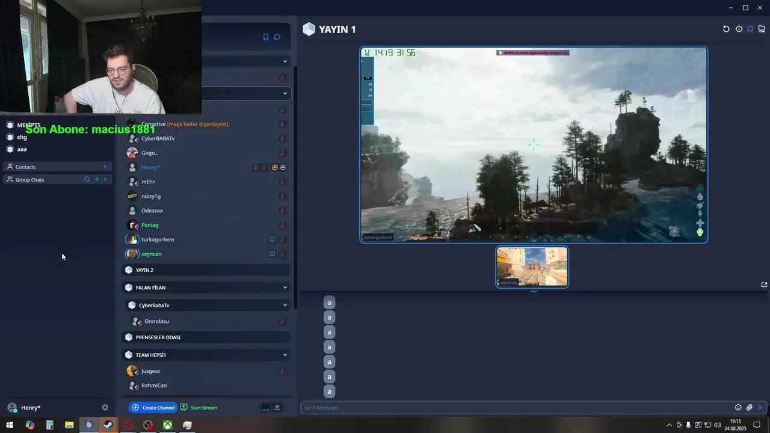The width and height of the screenshot is (770, 433).
Task: Attach a file with the paperclip icon
Action: (750, 407)
